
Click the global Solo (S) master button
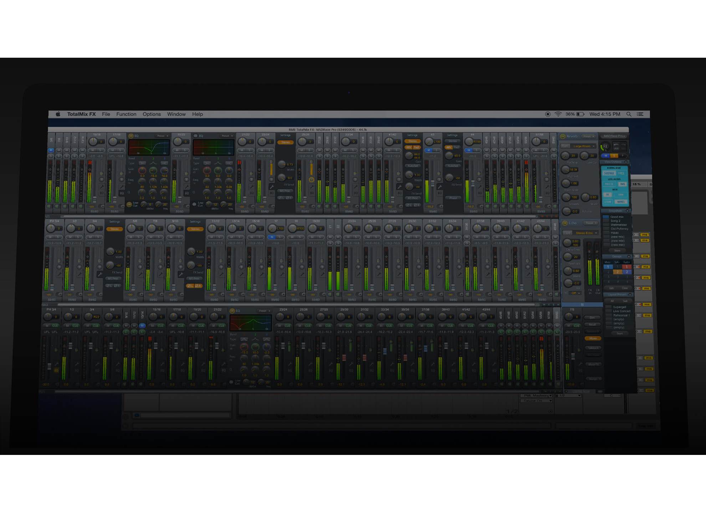[x=614, y=156]
